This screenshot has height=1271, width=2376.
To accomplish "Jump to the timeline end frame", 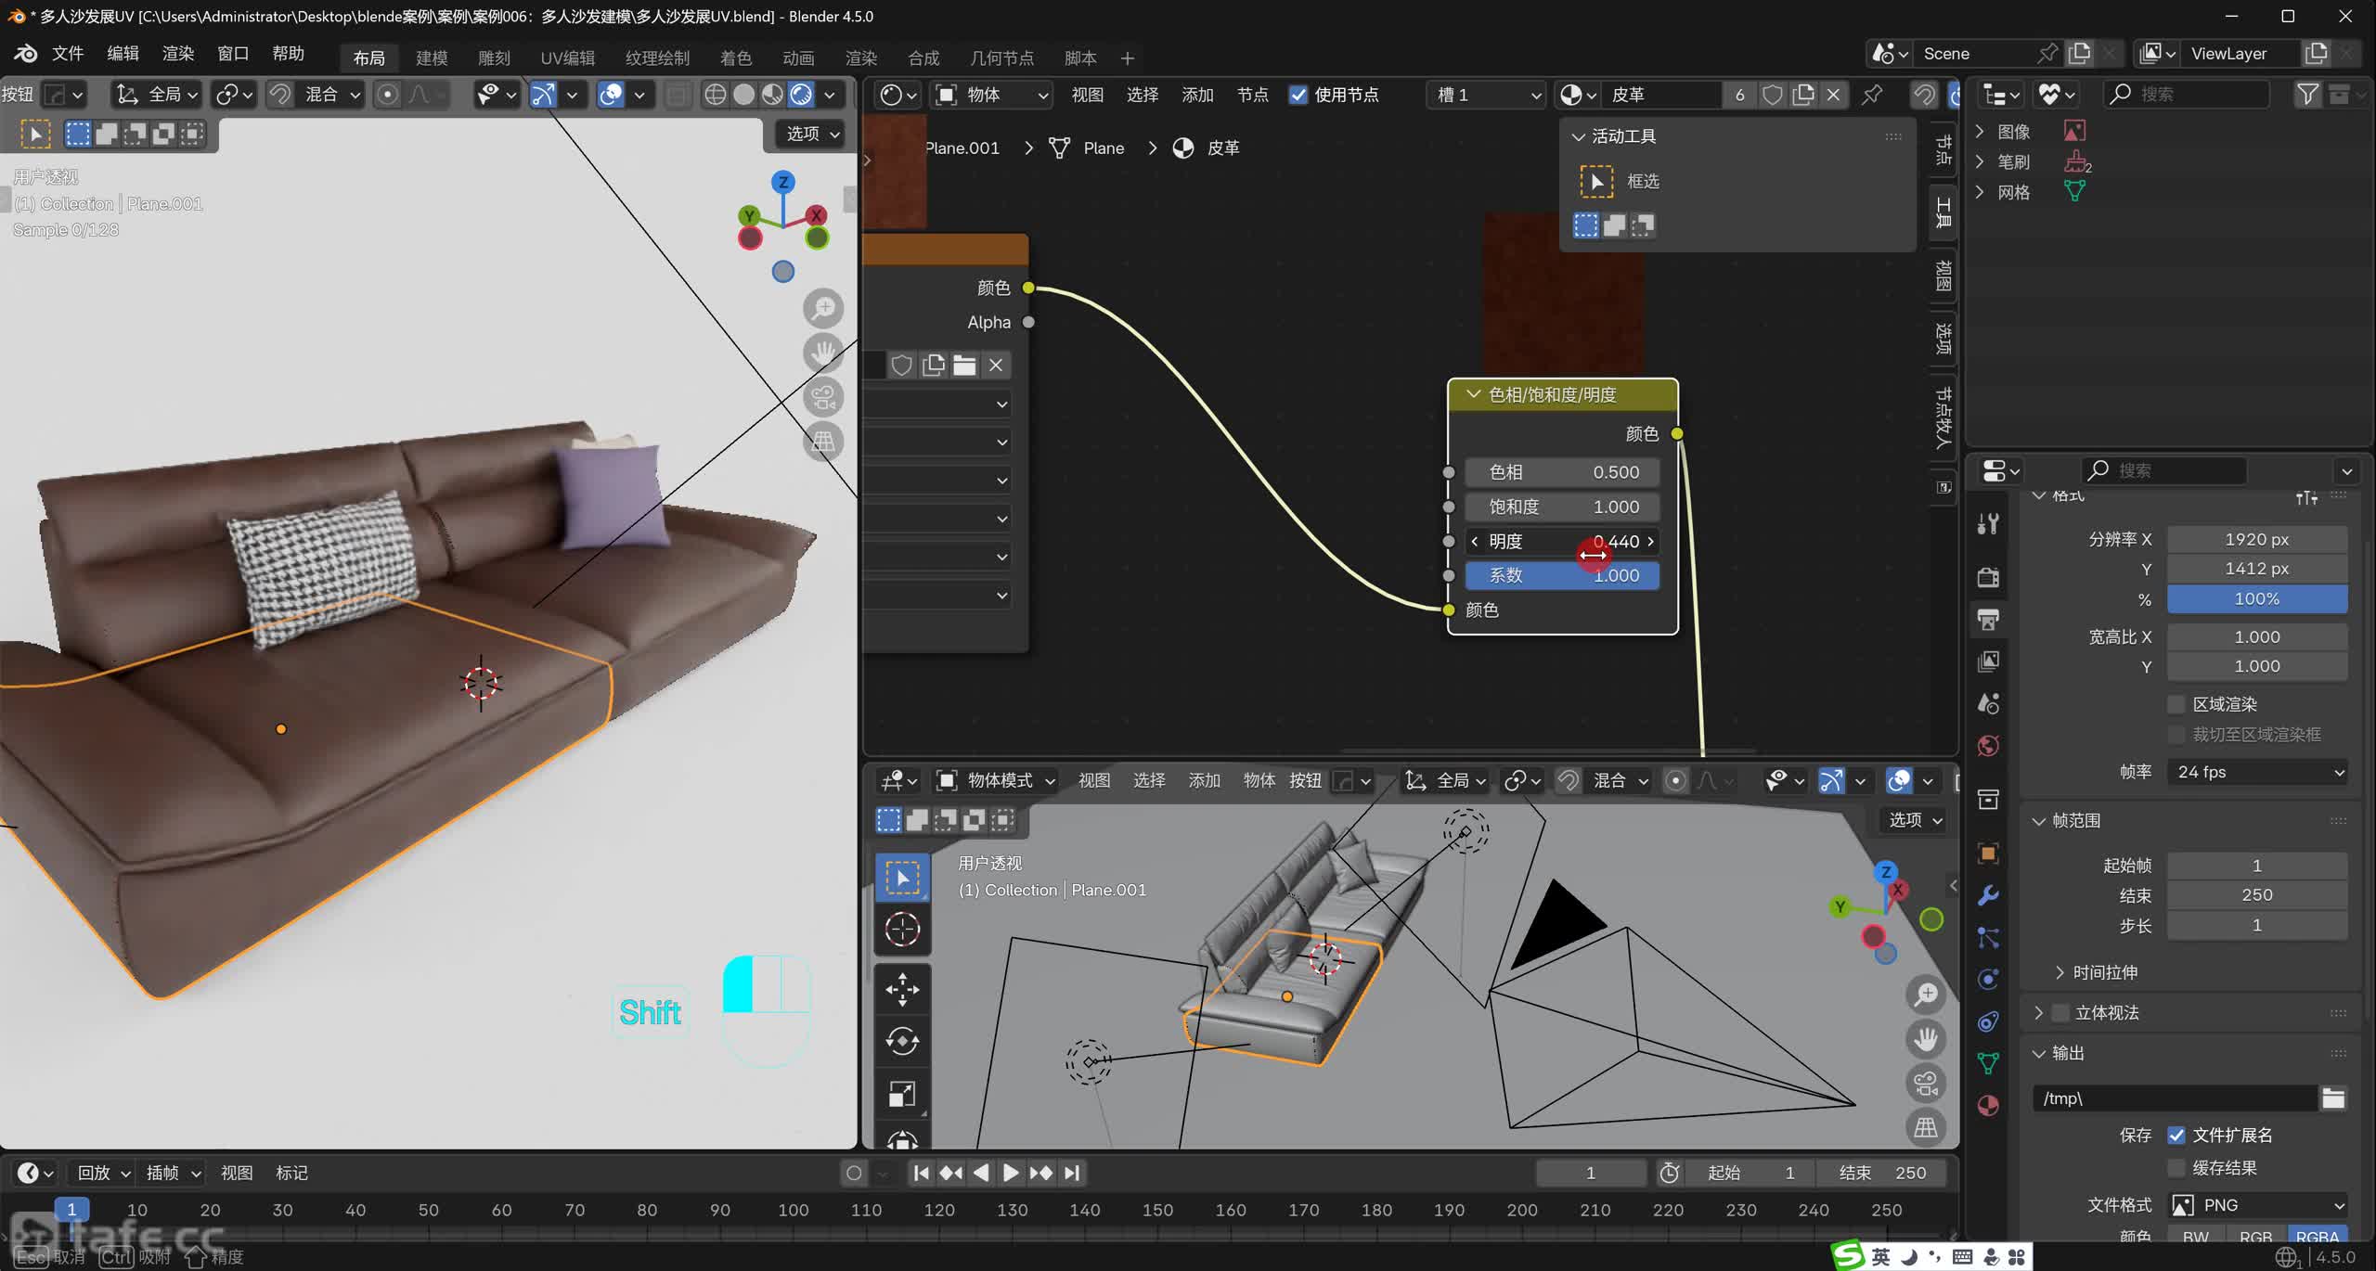I will point(1072,1173).
